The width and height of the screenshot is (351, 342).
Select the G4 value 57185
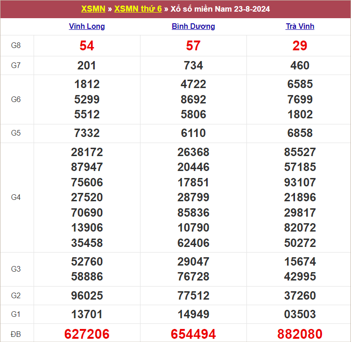(300, 167)
